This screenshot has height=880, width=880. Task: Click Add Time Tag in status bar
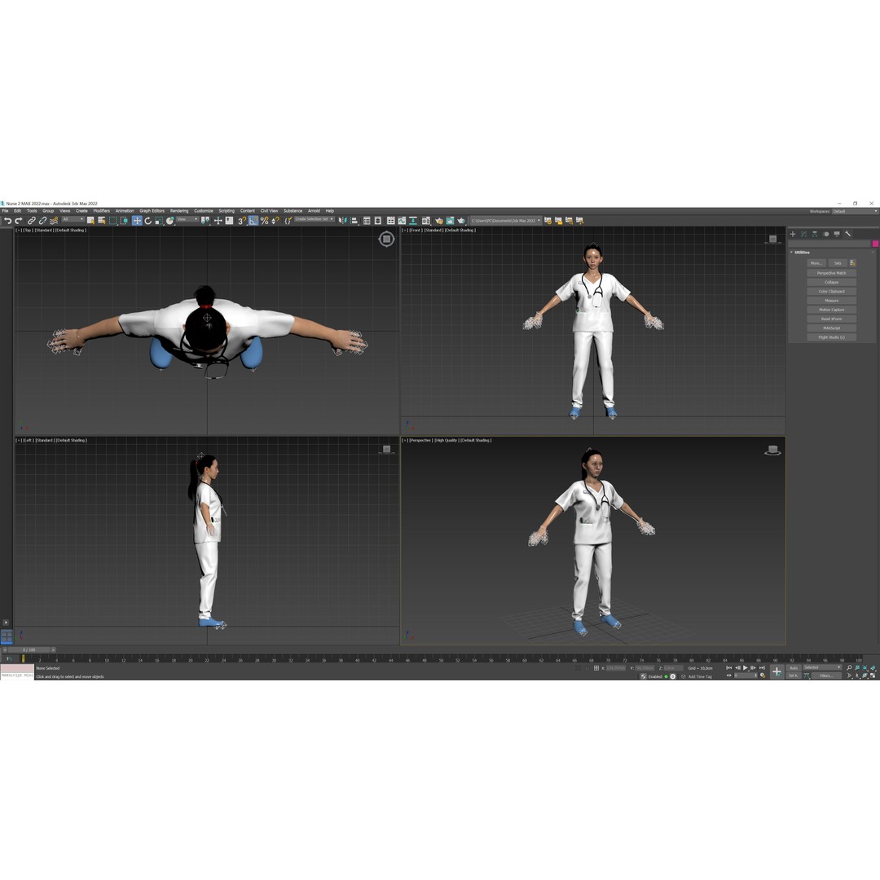click(x=700, y=676)
